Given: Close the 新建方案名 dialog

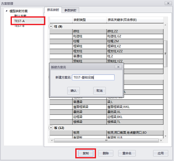Looking at the screenshot, I should [118, 67].
